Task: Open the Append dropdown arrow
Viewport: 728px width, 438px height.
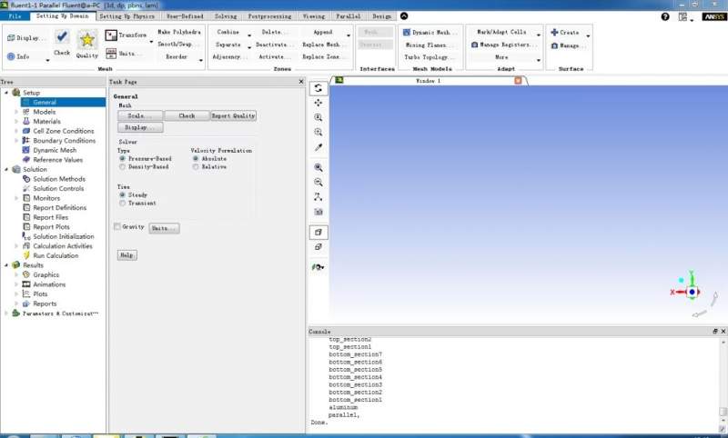Action: 349,35
